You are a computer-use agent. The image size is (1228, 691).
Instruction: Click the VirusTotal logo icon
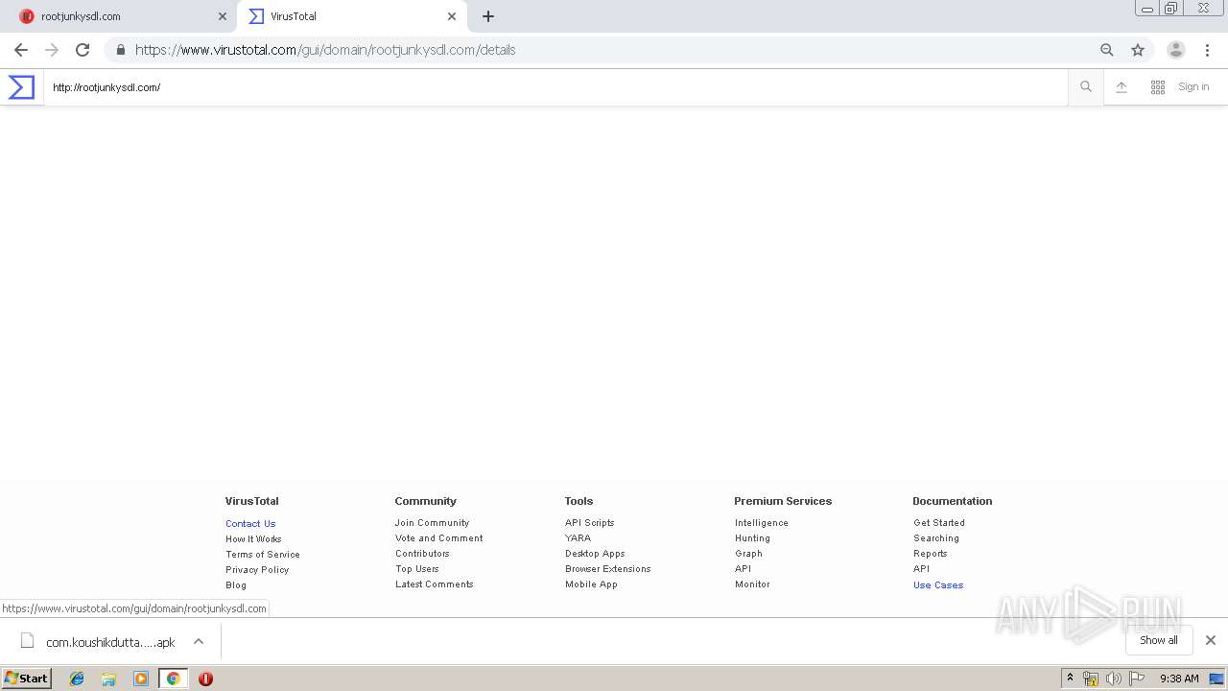click(21, 87)
